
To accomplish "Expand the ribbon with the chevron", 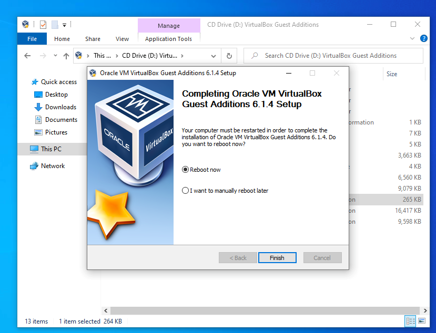I will (x=412, y=38).
